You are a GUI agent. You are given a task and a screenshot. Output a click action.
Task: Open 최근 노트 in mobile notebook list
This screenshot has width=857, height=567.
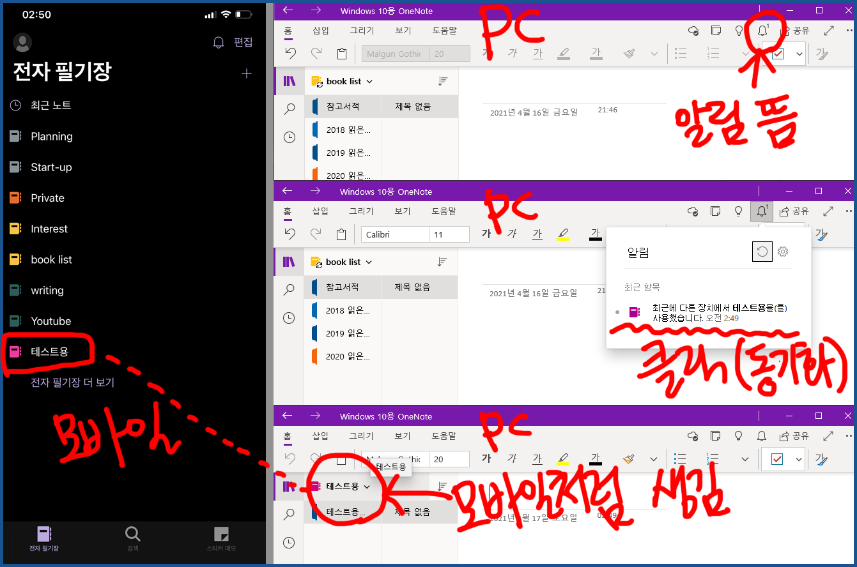coord(41,105)
